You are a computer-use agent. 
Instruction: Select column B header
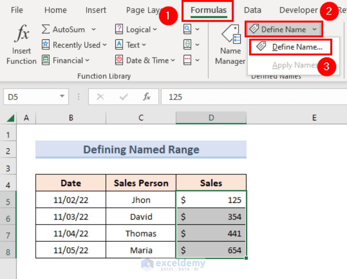tap(71, 118)
